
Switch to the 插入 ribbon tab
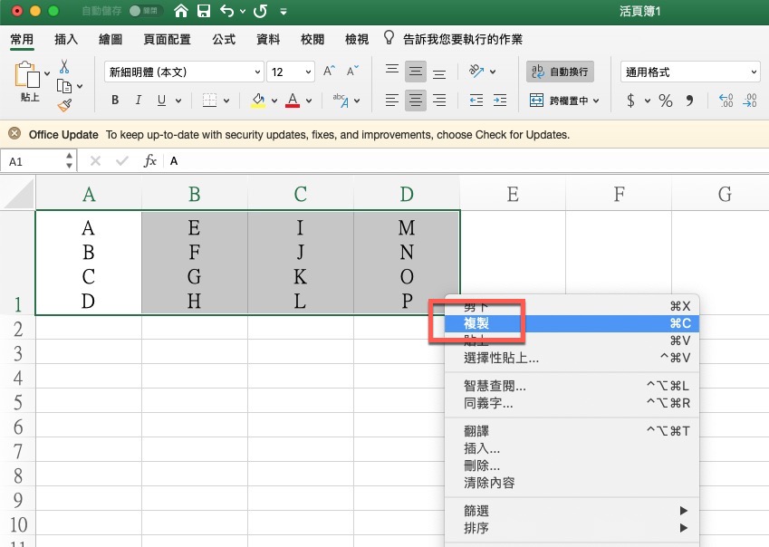coord(66,40)
